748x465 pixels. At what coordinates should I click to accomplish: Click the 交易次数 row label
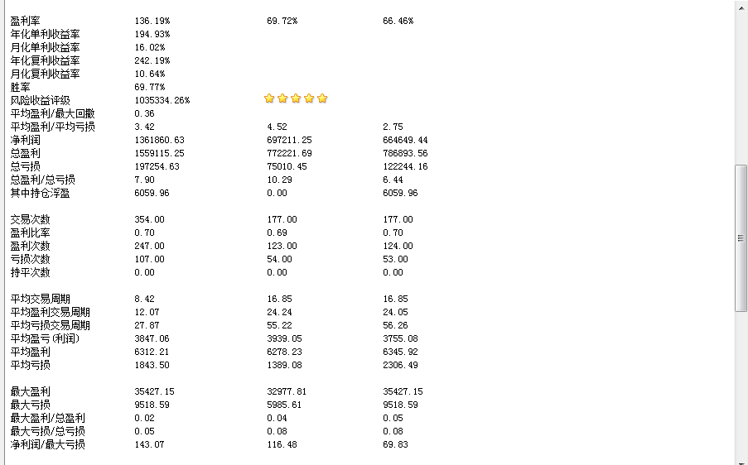pos(30,219)
